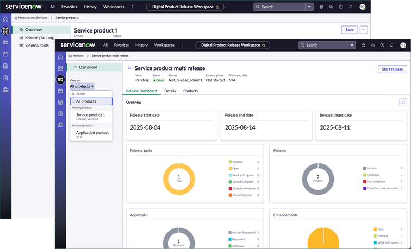The height and width of the screenshot is (249, 411).
Task: Select the All products option in dropdown list
Action: tap(91, 101)
